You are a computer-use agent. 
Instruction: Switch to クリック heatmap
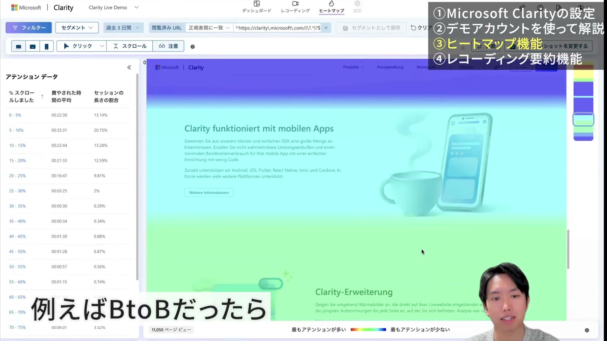click(x=78, y=46)
